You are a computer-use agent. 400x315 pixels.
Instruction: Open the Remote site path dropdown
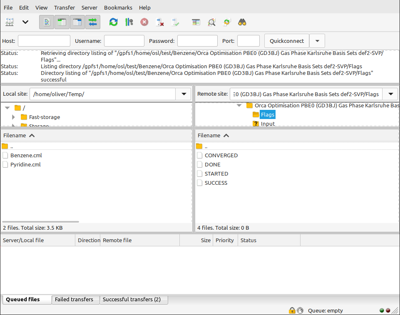(x=390, y=94)
